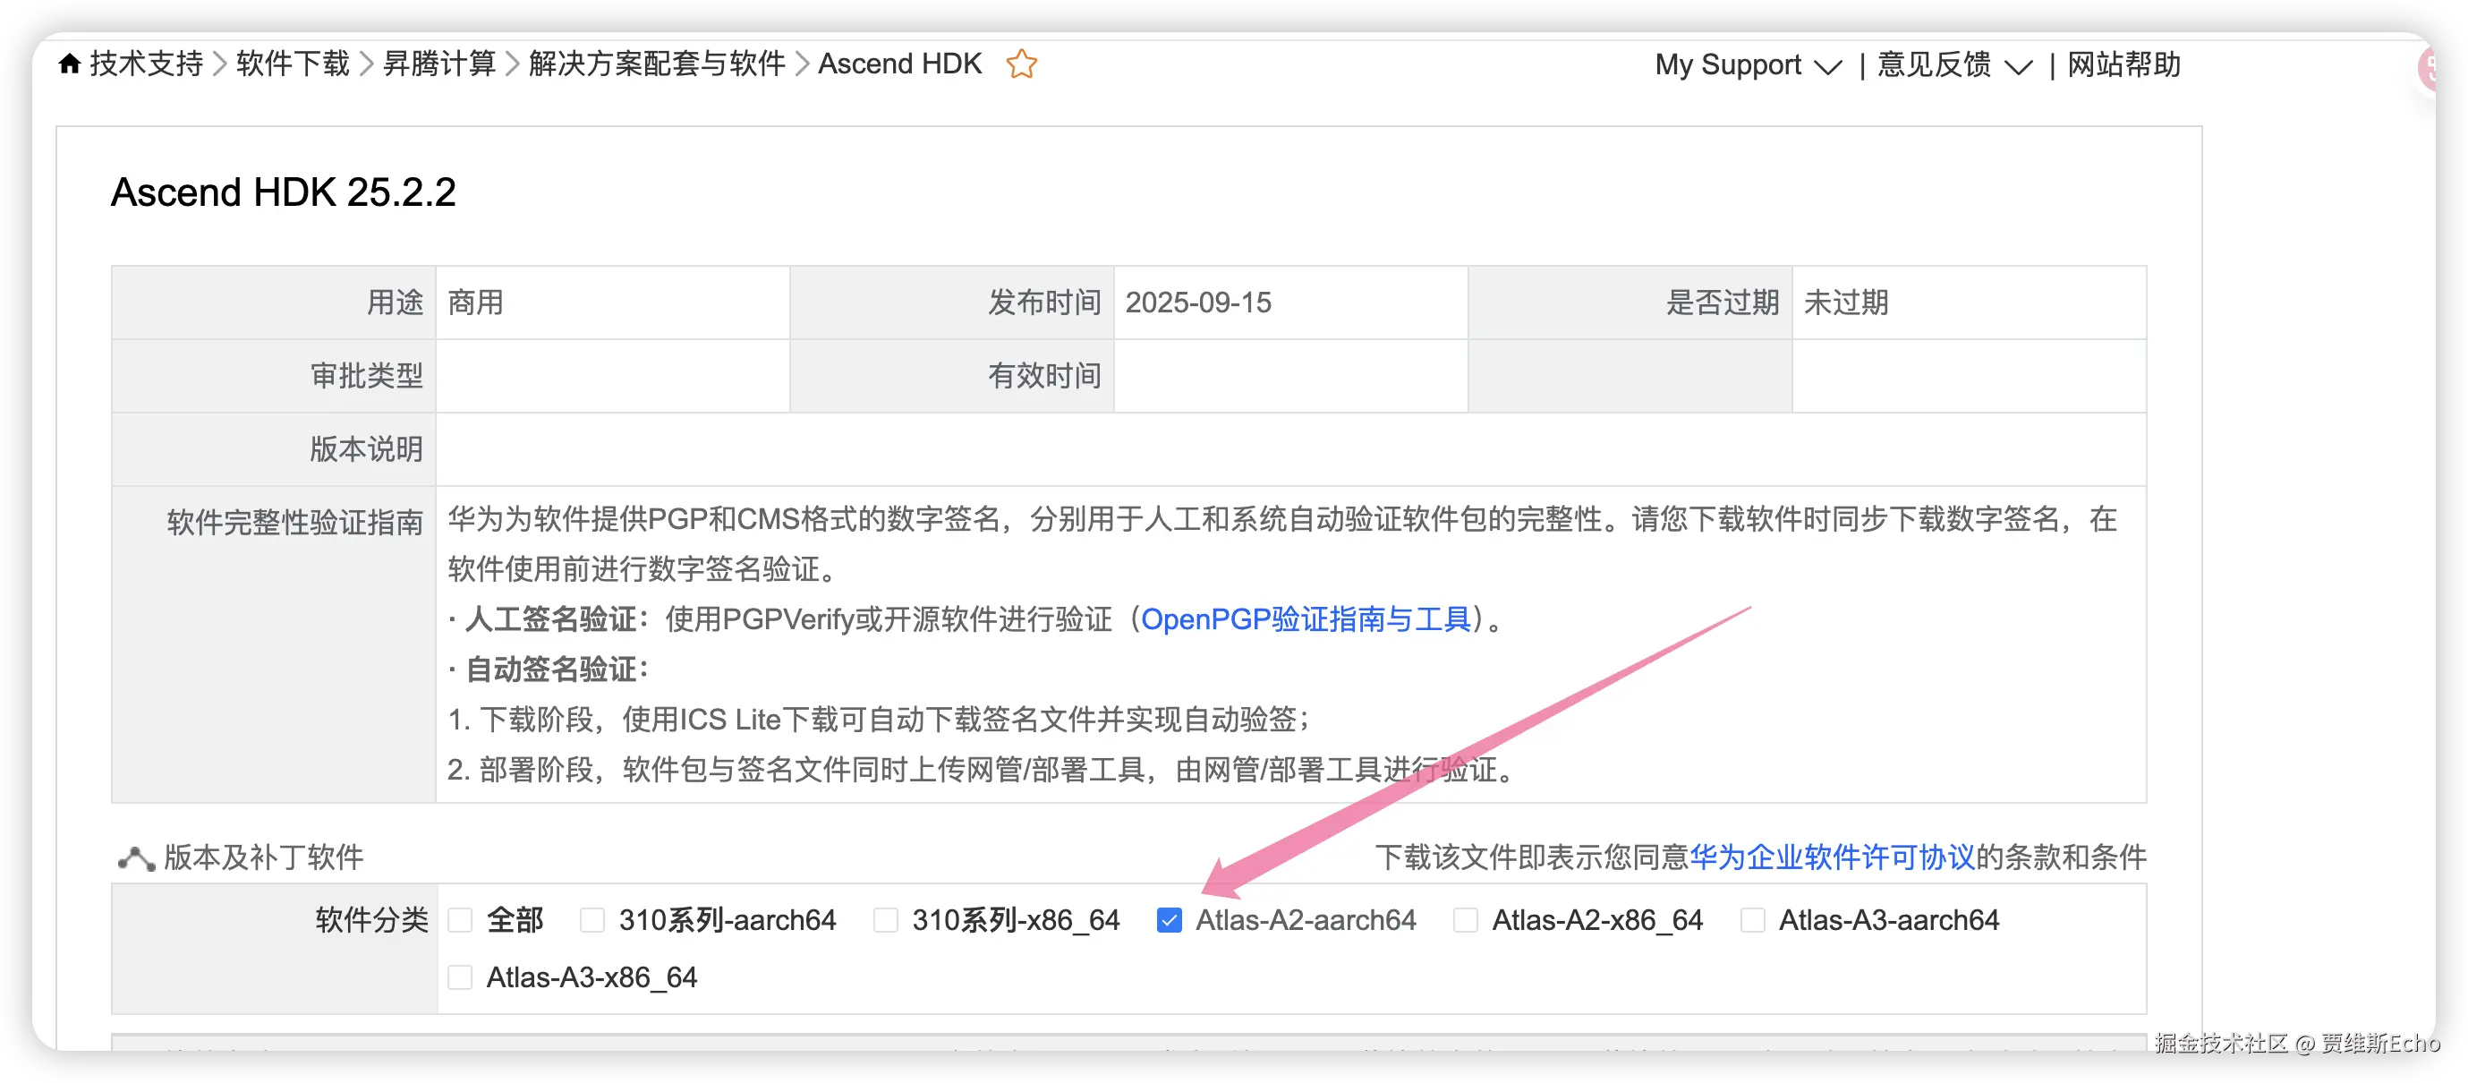The height and width of the screenshot is (1083, 2468).
Task: Go to 软件下载 breadcrumb
Action: pos(293,64)
